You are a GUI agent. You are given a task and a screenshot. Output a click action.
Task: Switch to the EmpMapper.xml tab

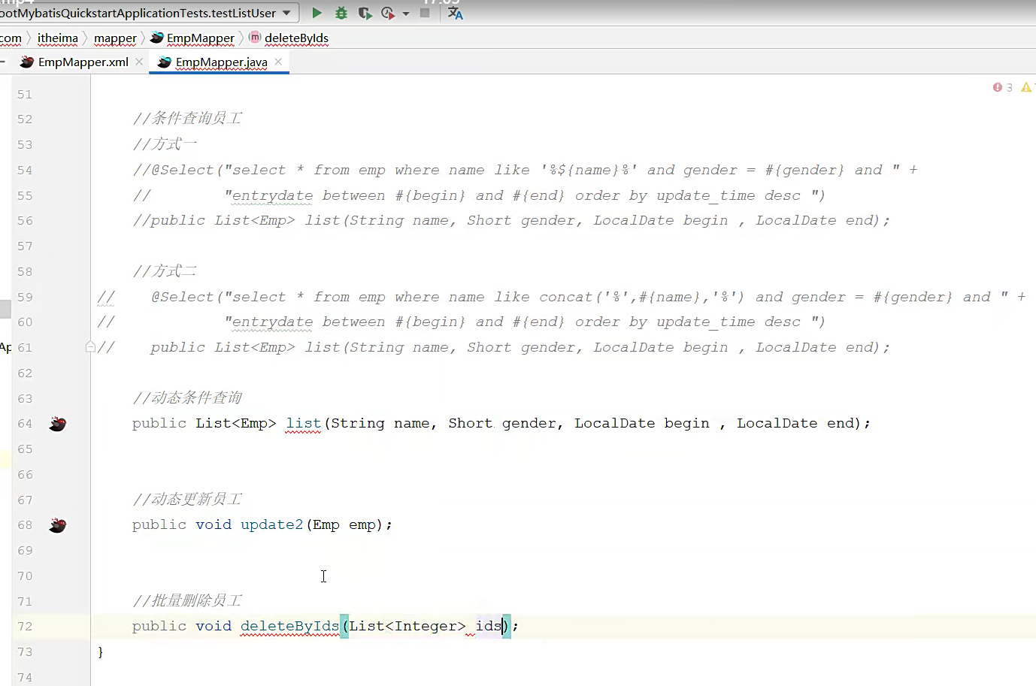pyautogui.click(x=83, y=62)
